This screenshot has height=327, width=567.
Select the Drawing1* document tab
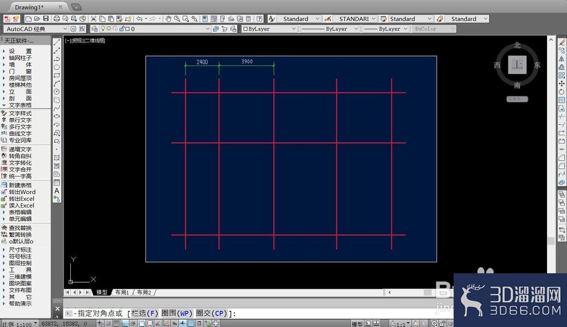(x=29, y=7)
